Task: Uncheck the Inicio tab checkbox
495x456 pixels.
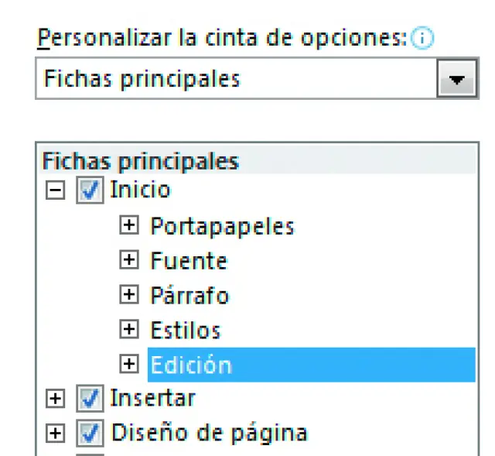Action: click(x=88, y=191)
